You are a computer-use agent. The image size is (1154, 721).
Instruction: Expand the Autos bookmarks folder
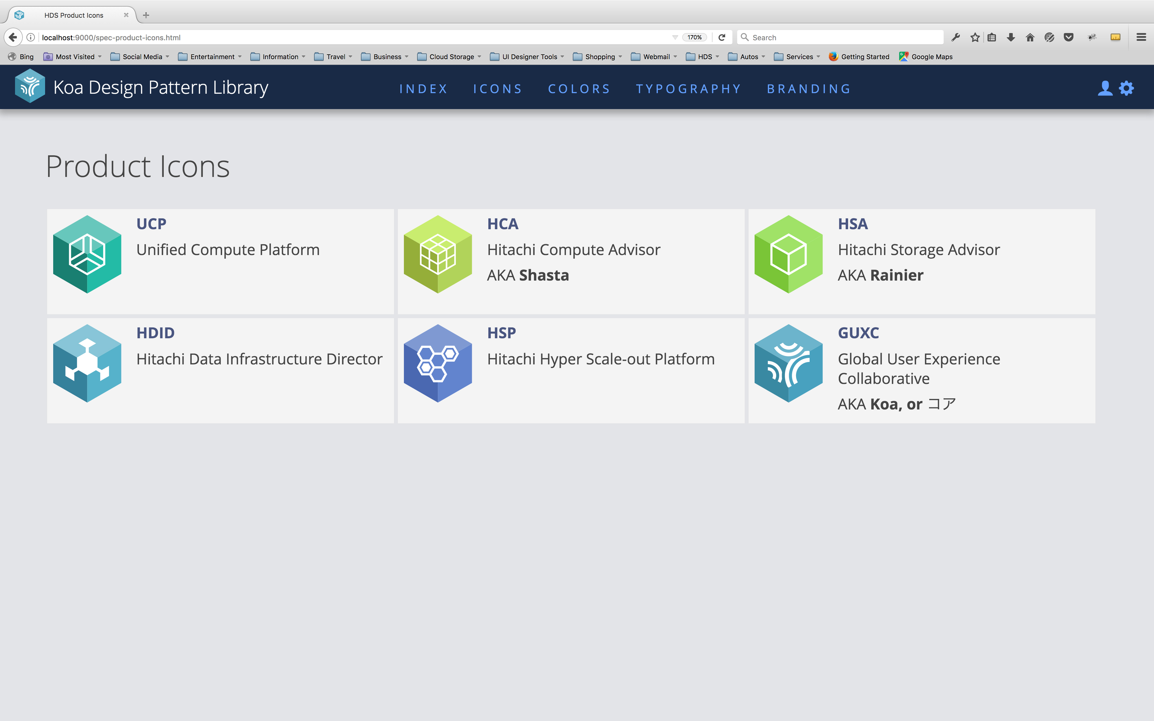point(747,57)
